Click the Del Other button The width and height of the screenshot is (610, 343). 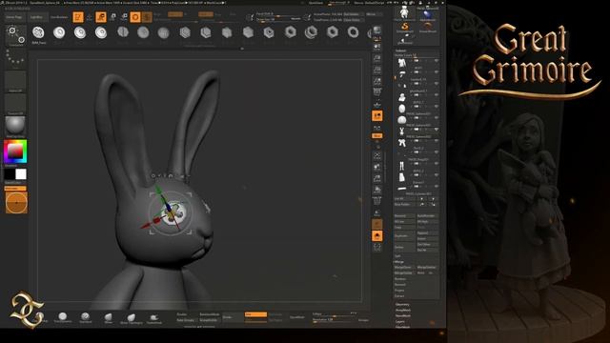coord(427,244)
